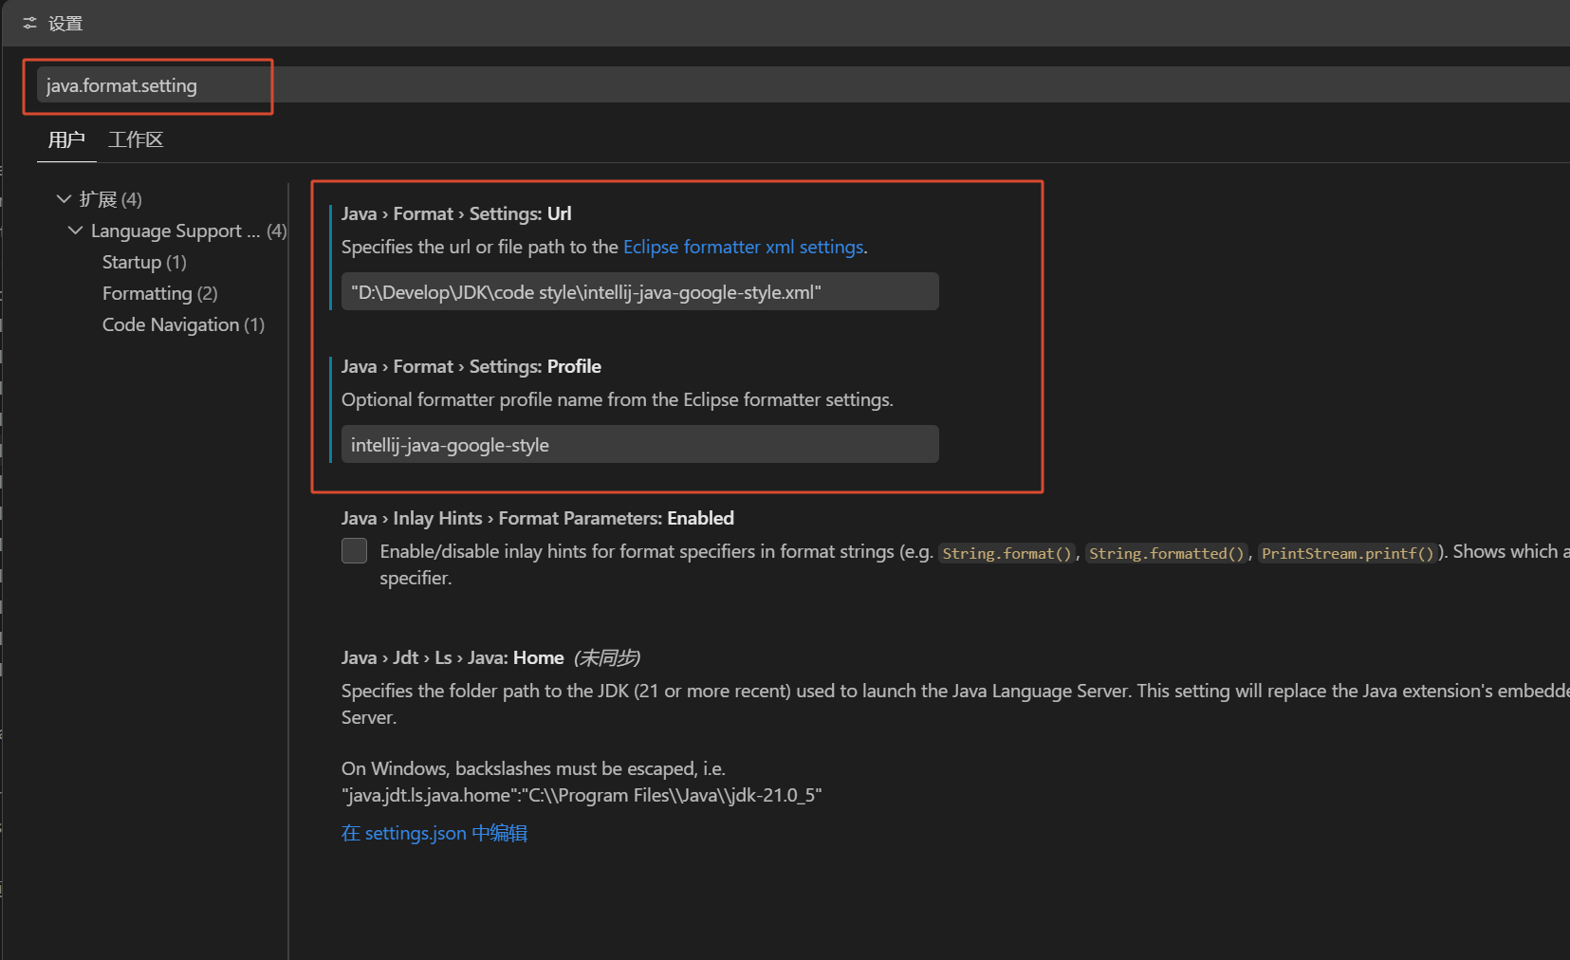
Task: Click the Java Jdt Ls Java: Home heading
Action: [x=453, y=658]
